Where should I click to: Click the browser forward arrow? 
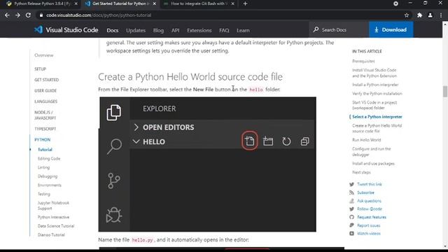(17, 15)
